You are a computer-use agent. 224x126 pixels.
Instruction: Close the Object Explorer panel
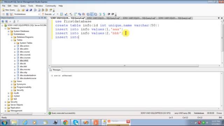pyautogui.click(x=45, y=18)
